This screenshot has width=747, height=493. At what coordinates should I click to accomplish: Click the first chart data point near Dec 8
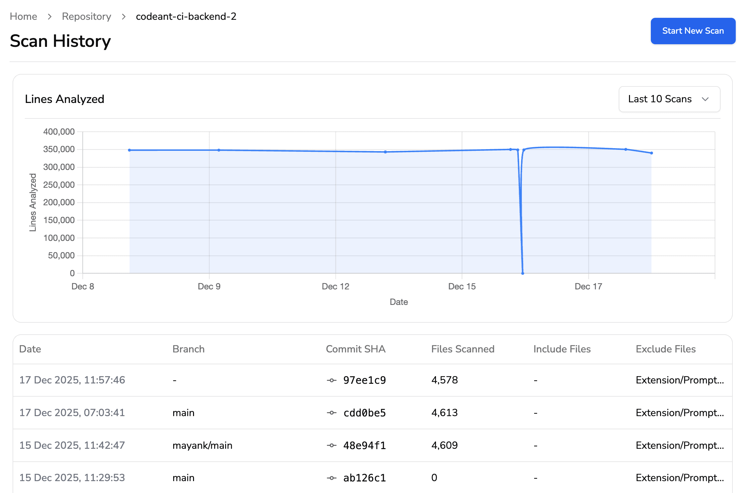pyautogui.click(x=130, y=150)
